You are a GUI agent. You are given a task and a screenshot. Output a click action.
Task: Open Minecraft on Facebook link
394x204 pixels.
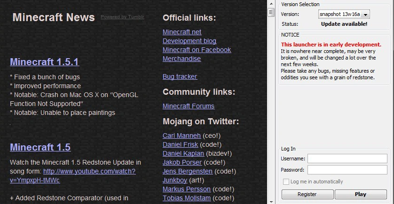[197, 50]
